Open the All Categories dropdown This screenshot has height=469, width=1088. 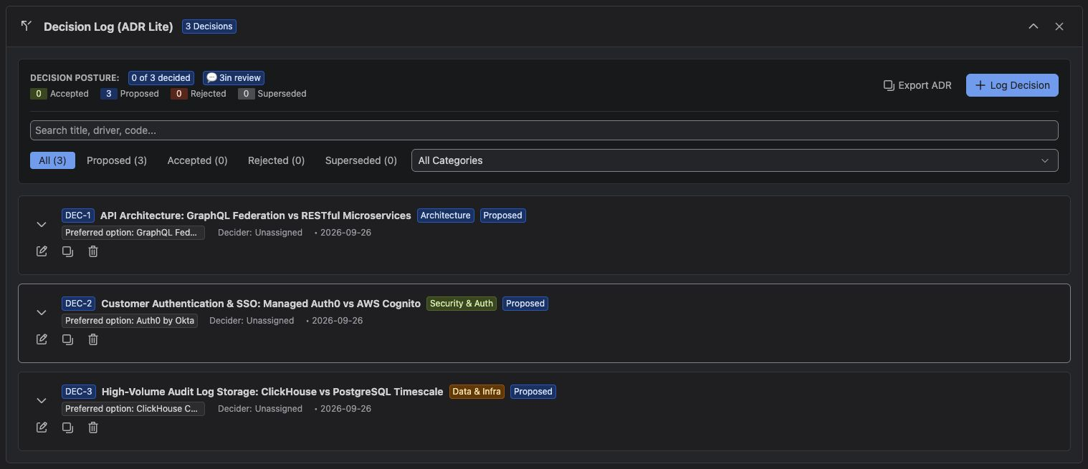point(735,160)
